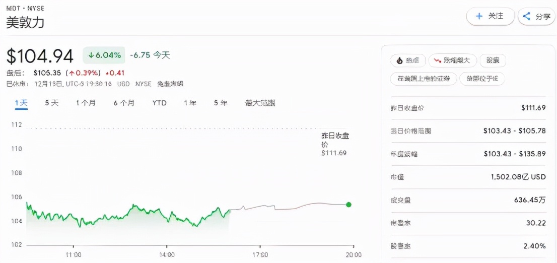
Task: Click the current price $104.94
Action: [40, 56]
